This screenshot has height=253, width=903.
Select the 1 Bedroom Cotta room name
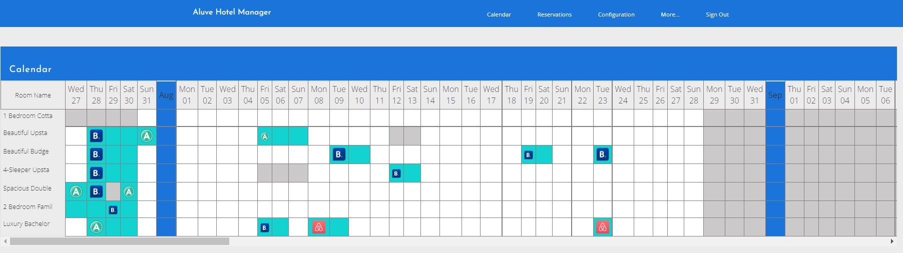[x=28, y=116]
